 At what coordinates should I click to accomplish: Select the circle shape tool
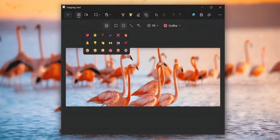coord(124,25)
